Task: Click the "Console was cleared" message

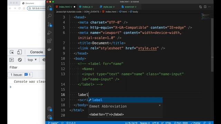Action: pyautogui.click(x=29, y=82)
